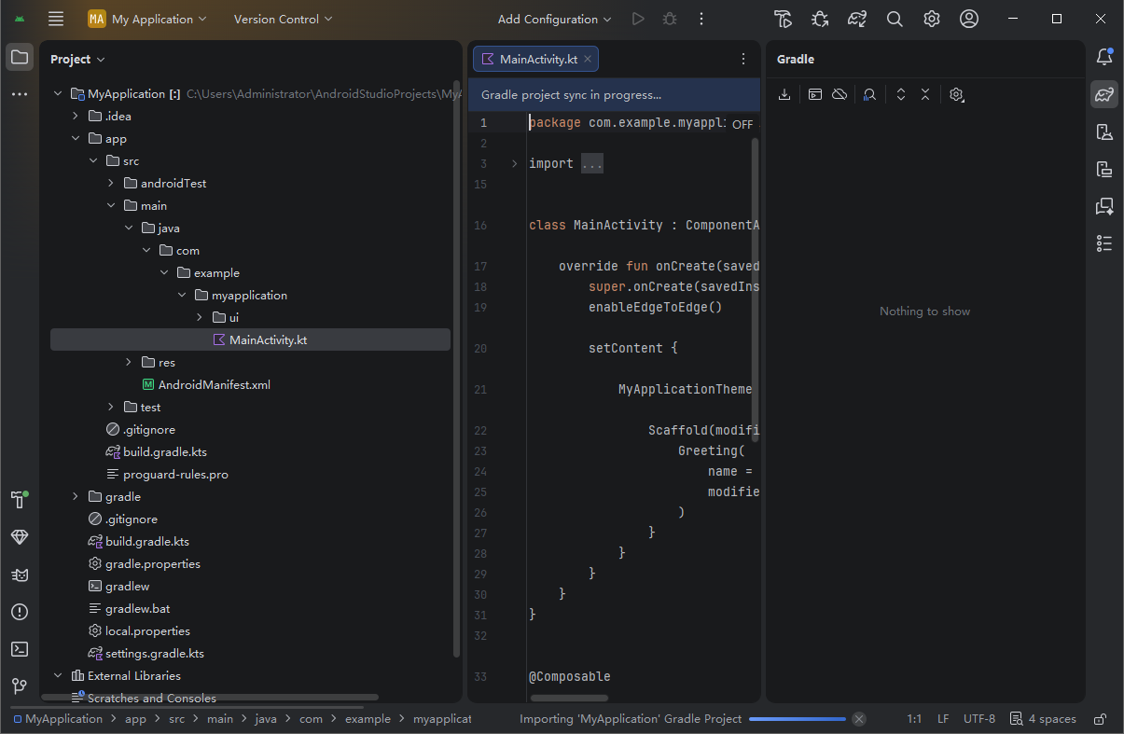This screenshot has height=734, width=1124.
Task: Click the hammer-with-play Build and Run icon
Action: click(783, 19)
